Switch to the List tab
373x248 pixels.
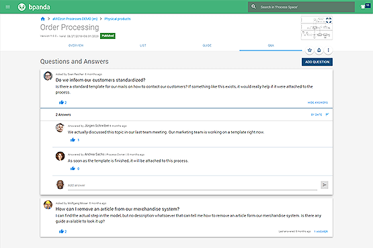coord(143,46)
